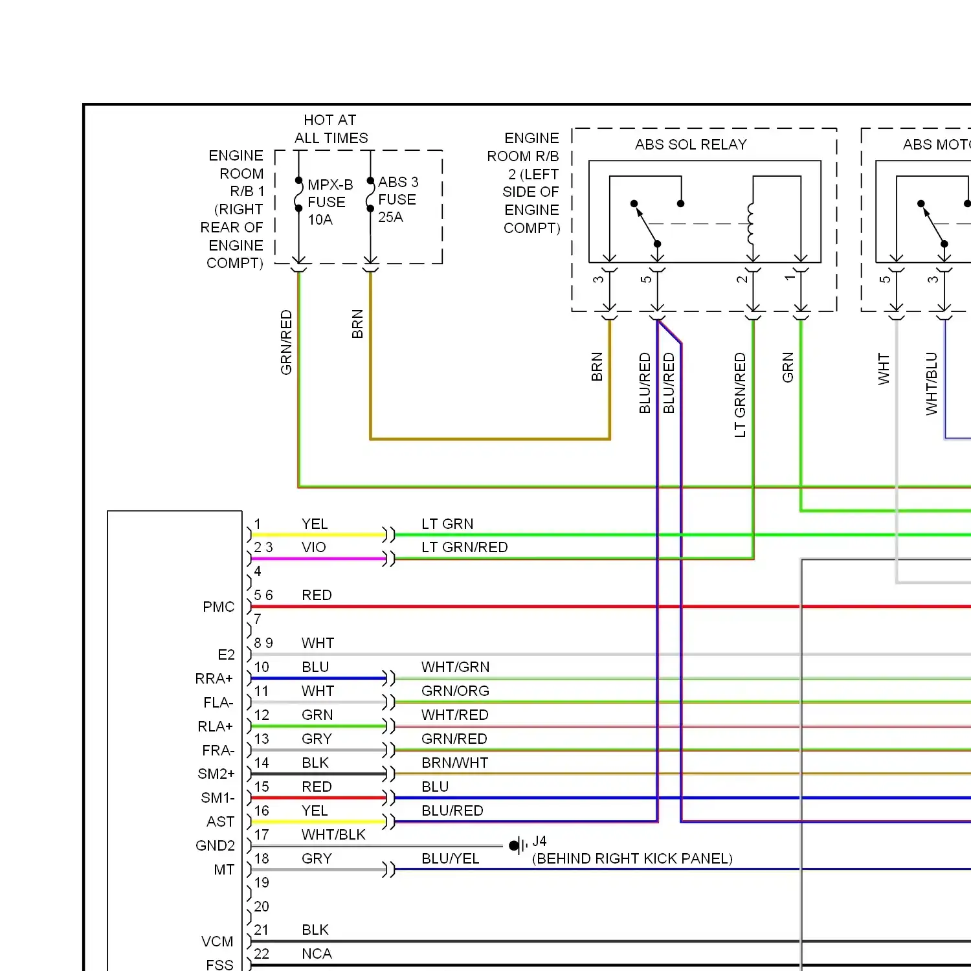
Task: Click the 'HOT AT ALL TIMES' label
Action: 331,129
